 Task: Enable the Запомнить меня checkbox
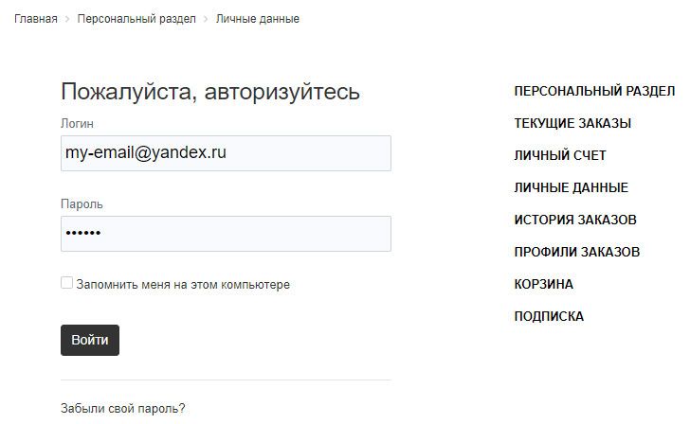pos(67,283)
